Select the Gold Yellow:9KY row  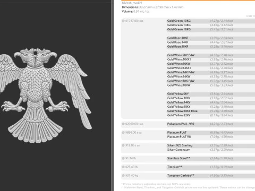tap(211, 94)
